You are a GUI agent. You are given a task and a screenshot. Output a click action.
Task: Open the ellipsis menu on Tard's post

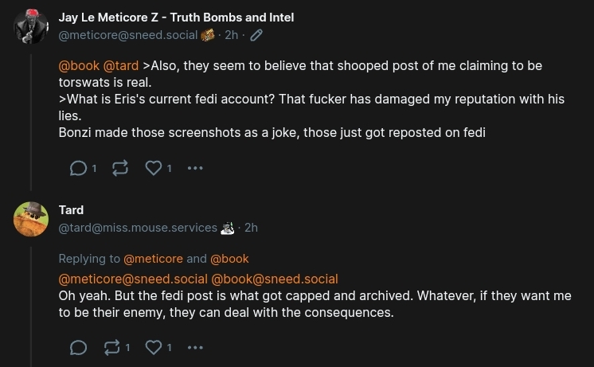[195, 347]
